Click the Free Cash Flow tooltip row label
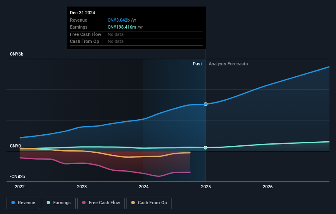336x214 pixels. click(86, 34)
